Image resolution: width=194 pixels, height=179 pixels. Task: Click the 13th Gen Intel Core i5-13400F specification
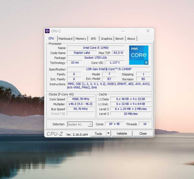tap(109, 69)
